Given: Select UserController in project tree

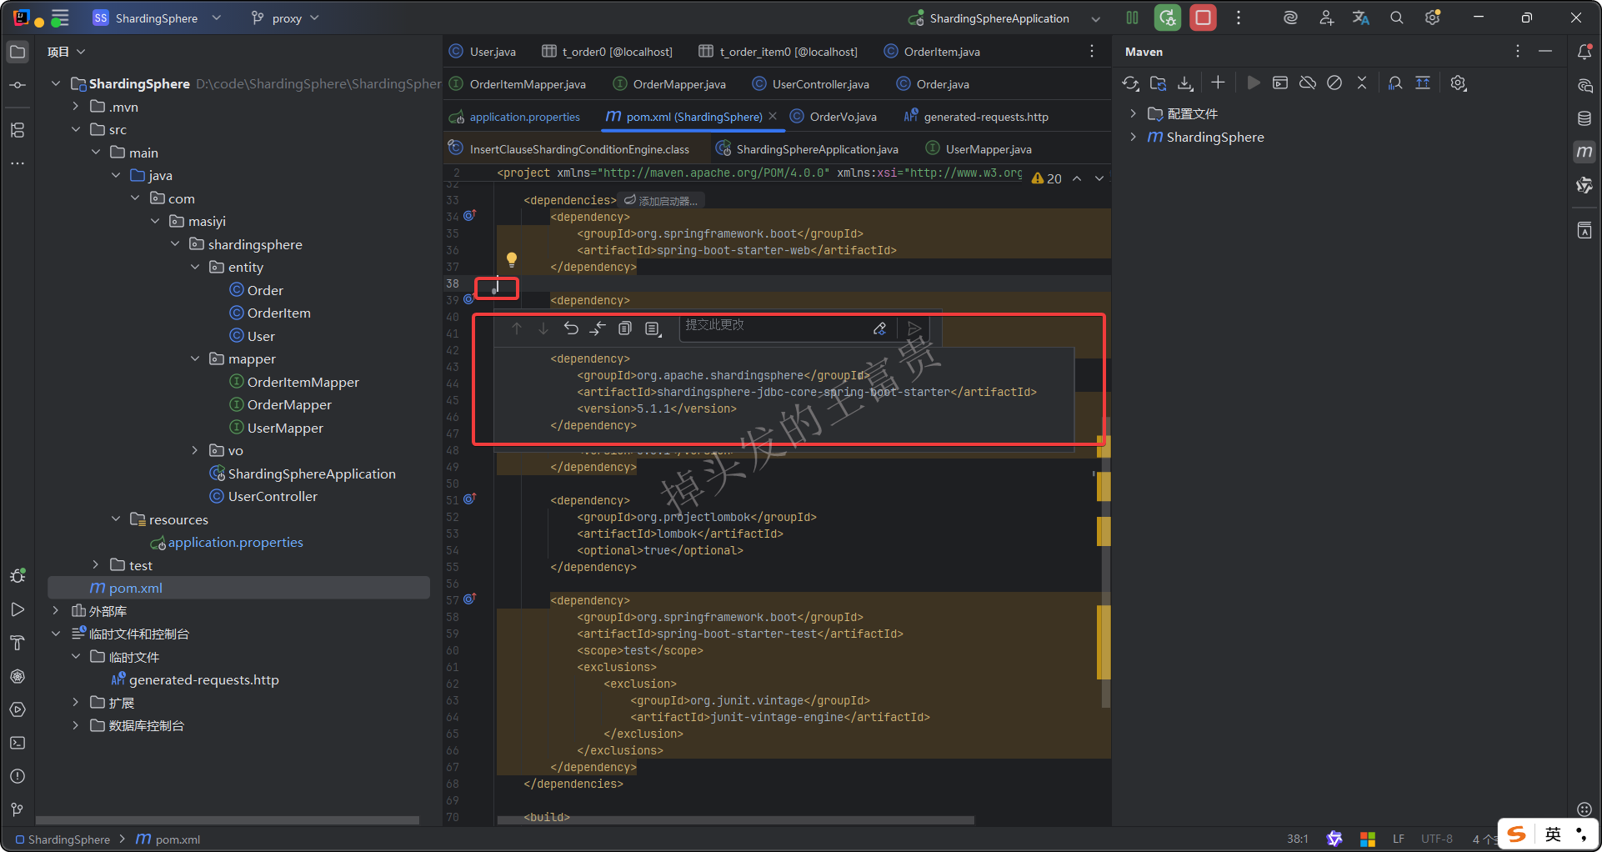Looking at the screenshot, I should (x=273, y=496).
